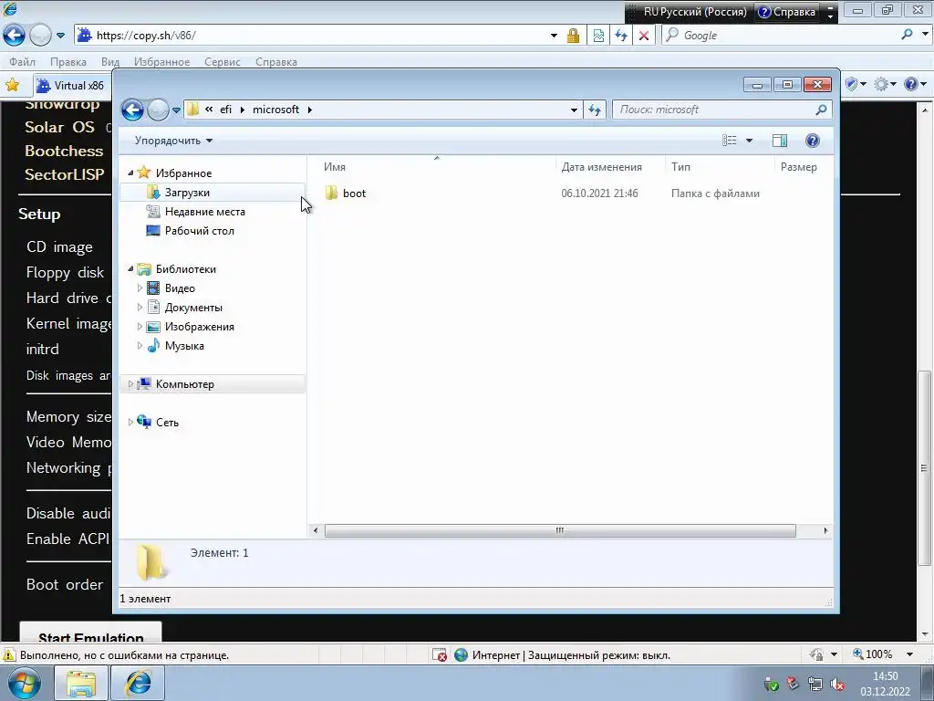Open the view options dropdown arrow
This screenshot has width=934, height=701.
[750, 141]
